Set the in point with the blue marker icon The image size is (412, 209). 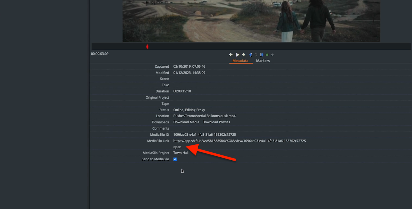[x=251, y=55]
